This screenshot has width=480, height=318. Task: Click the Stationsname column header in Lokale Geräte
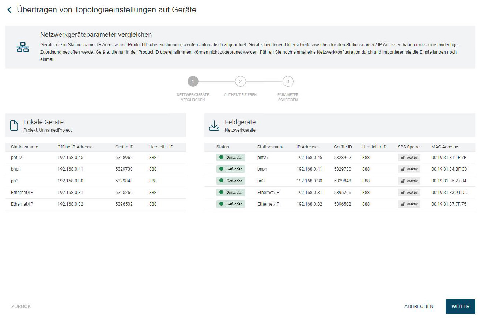tap(24, 147)
